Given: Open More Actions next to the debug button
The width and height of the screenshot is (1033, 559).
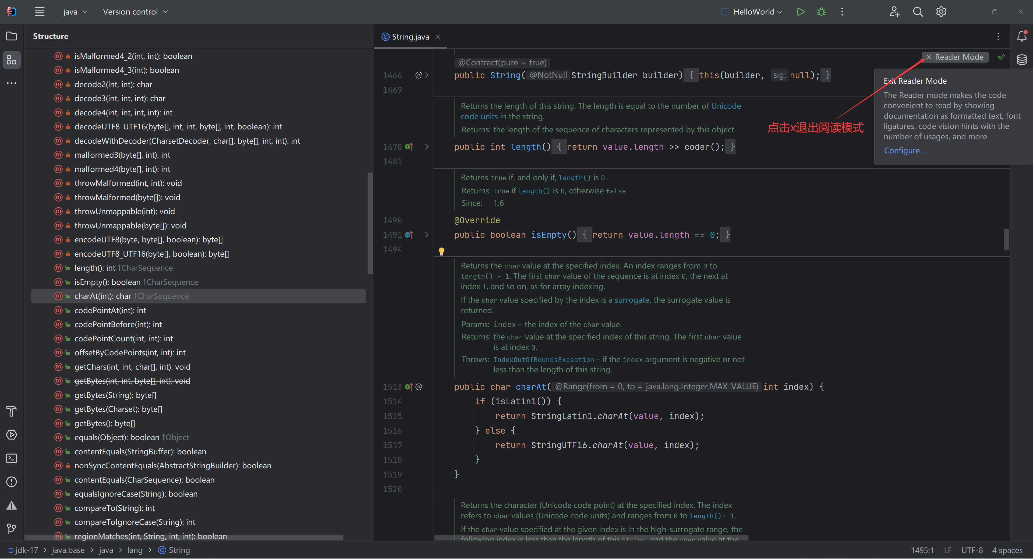Looking at the screenshot, I should coord(842,12).
